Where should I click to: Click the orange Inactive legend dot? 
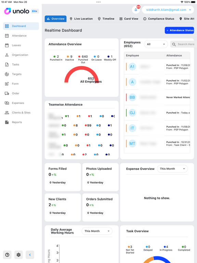point(68,57)
